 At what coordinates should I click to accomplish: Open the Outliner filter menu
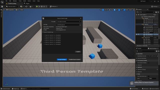click(x=138, y=12)
